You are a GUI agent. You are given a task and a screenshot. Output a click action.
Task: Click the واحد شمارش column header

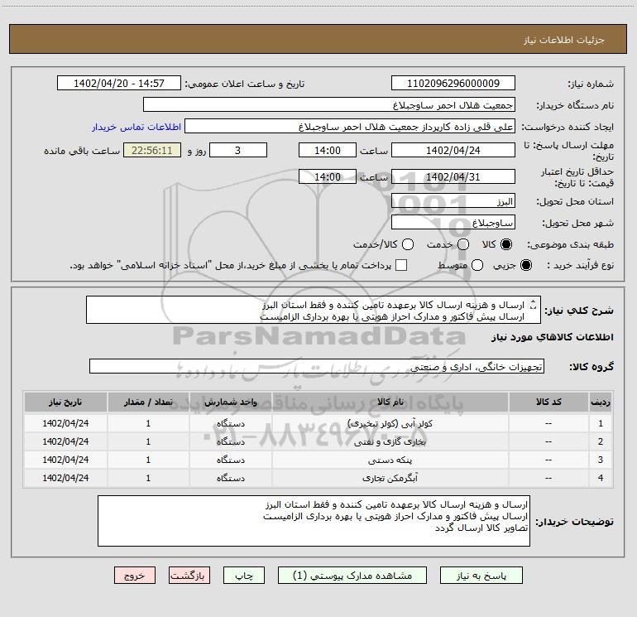pyautogui.click(x=230, y=402)
